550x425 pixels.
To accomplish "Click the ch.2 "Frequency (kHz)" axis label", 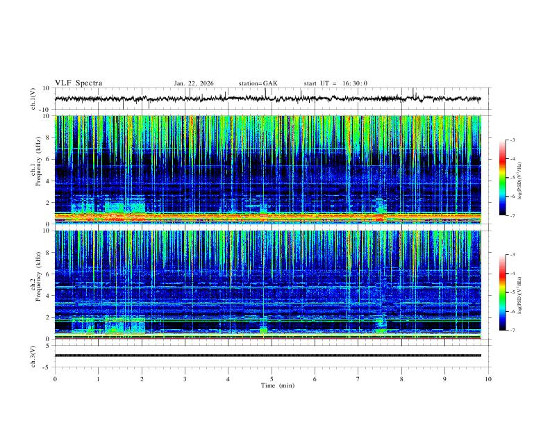I will click(x=38, y=276).
